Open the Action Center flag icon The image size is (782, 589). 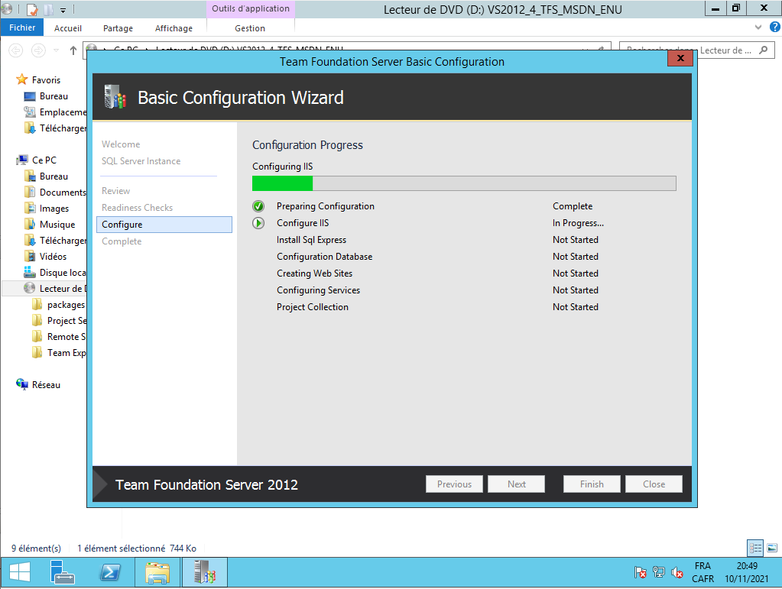[x=641, y=572]
